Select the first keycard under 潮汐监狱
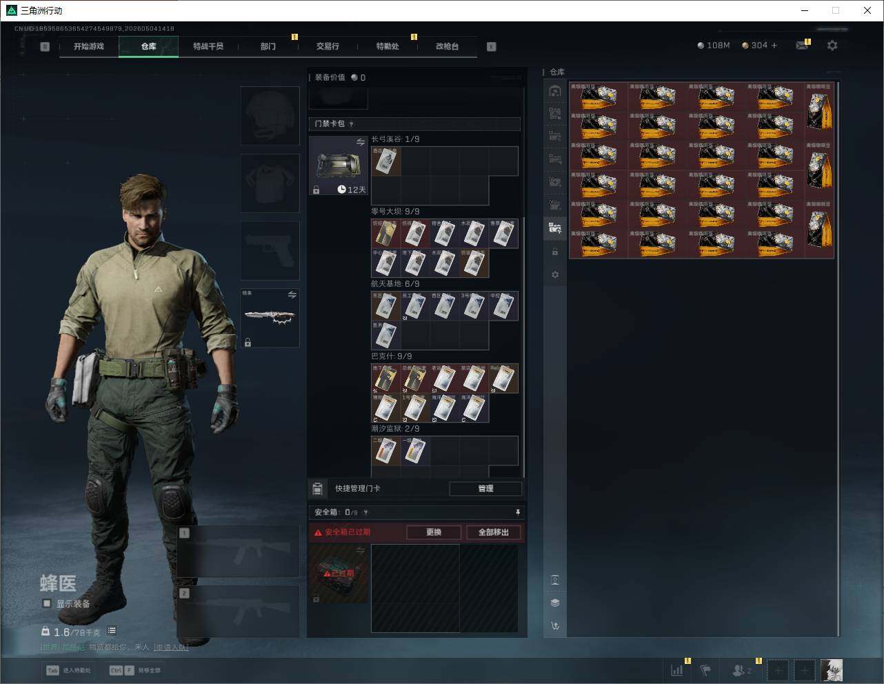The width and height of the screenshot is (884, 684). 385,451
